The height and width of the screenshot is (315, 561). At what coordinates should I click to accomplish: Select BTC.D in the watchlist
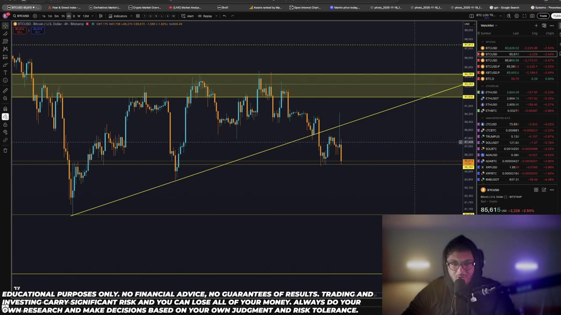[x=517, y=79]
